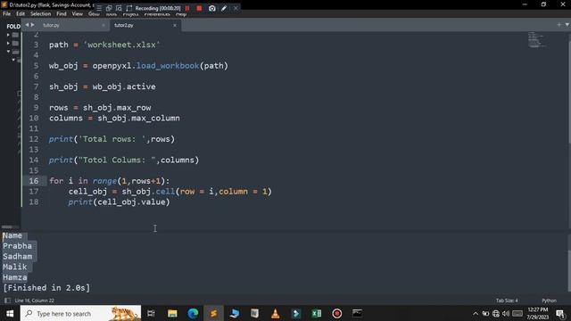Screen dimensions: 571x321
Task: Toggle the sidebar from status bar icon
Action: pos(7,300)
